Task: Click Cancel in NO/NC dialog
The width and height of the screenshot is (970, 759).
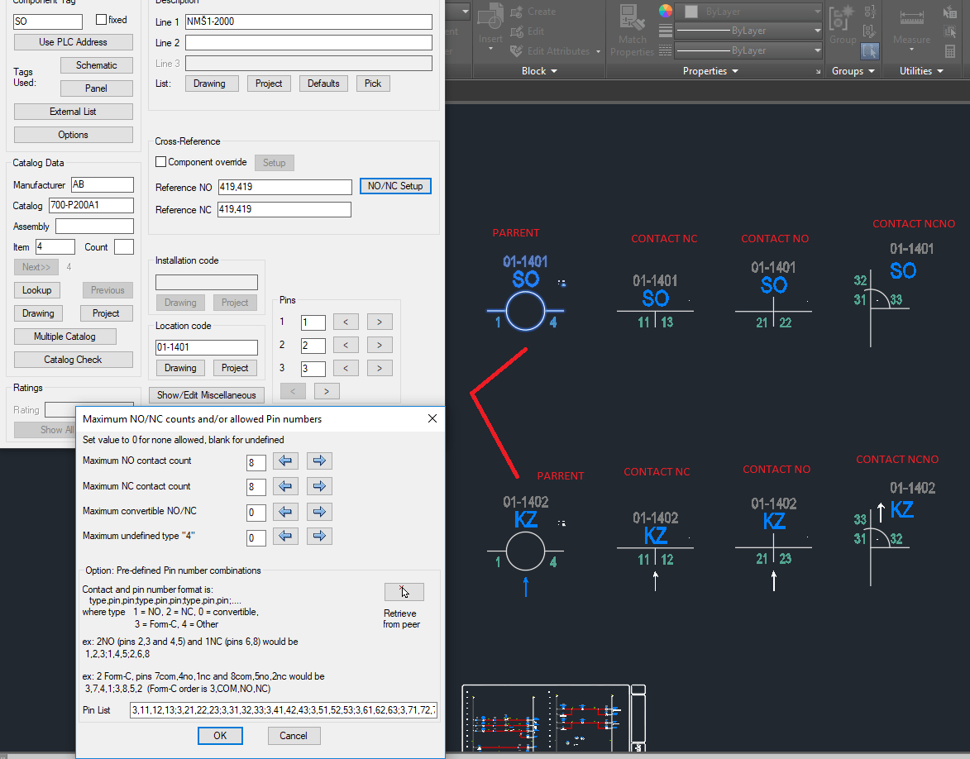Action: tap(294, 736)
